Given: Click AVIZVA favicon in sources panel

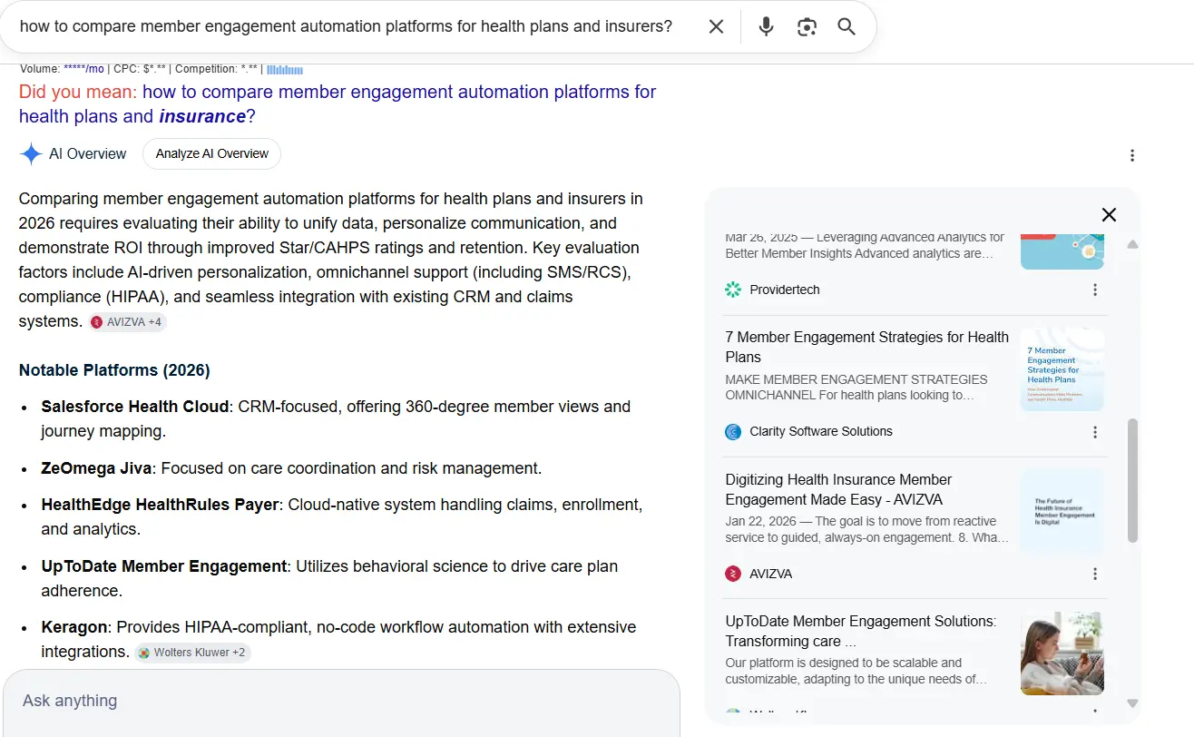Looking at the screenshot, I should pos(733,574).
